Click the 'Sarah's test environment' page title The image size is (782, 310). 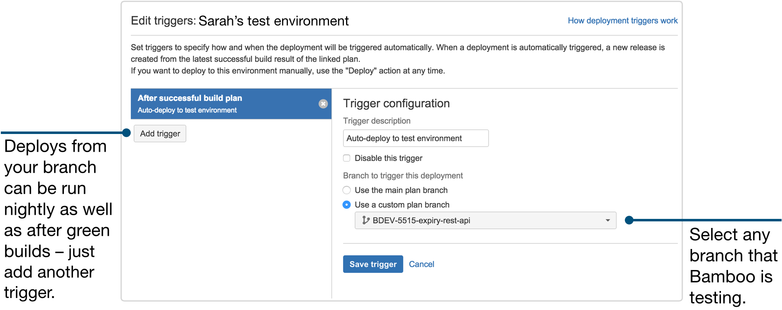[x=273, y=21]
